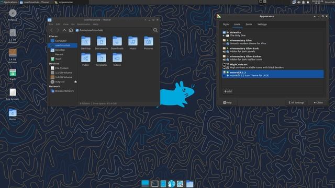
Task: Open the Templates folder in Thunar
Action: [x=102, y=59]
